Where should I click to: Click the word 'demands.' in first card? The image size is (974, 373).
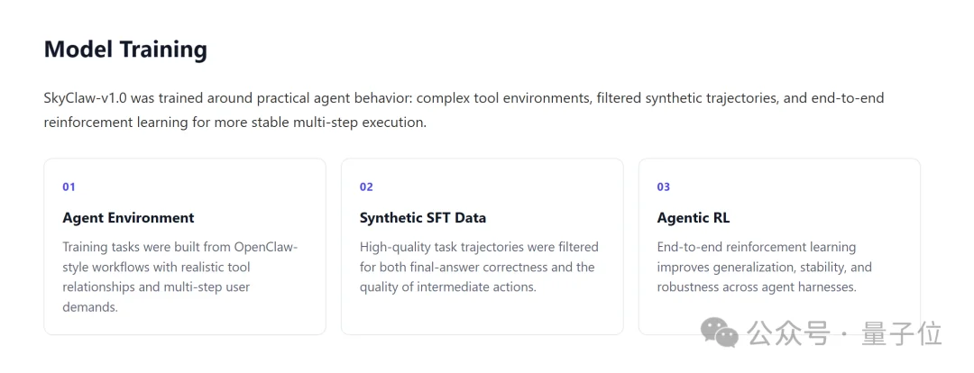click(90, 307)
